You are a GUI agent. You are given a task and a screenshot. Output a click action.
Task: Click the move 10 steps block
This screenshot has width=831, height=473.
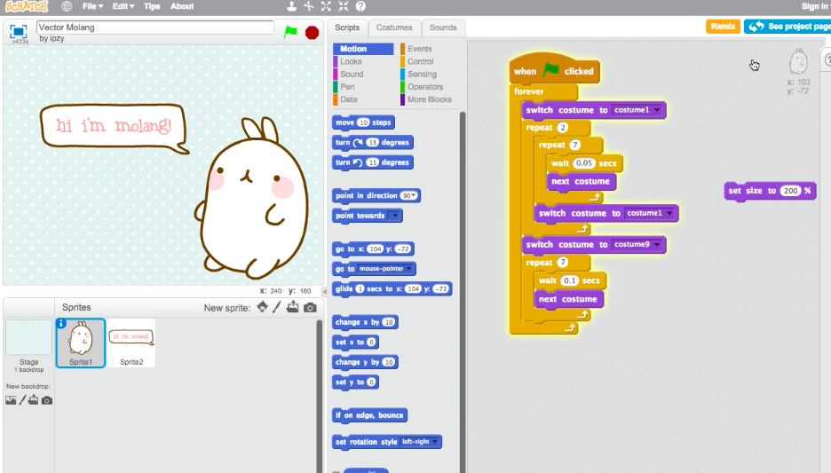(x=363, y=122)
